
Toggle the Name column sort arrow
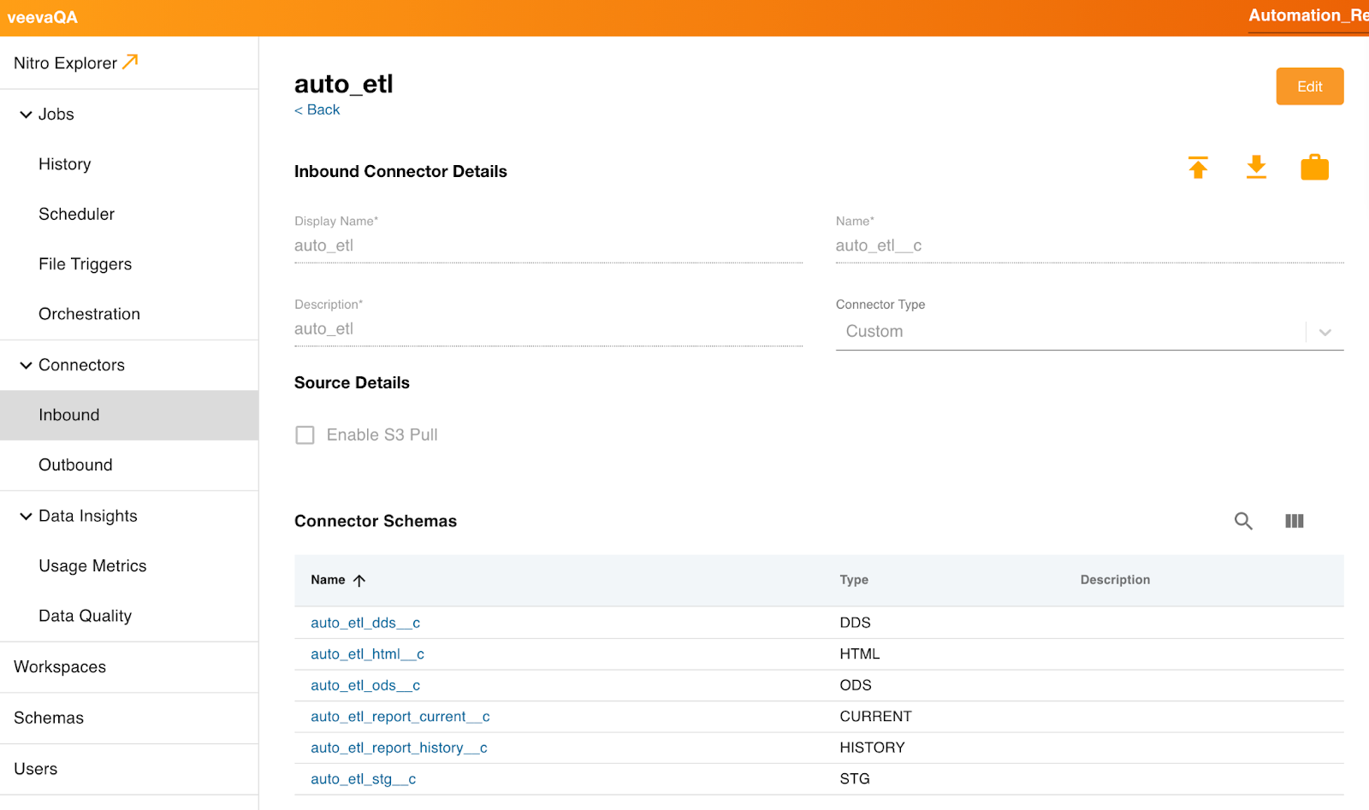(359, 580)
